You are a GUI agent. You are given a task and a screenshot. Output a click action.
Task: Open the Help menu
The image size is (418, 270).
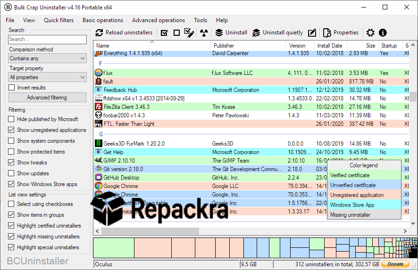click(222, 20)
